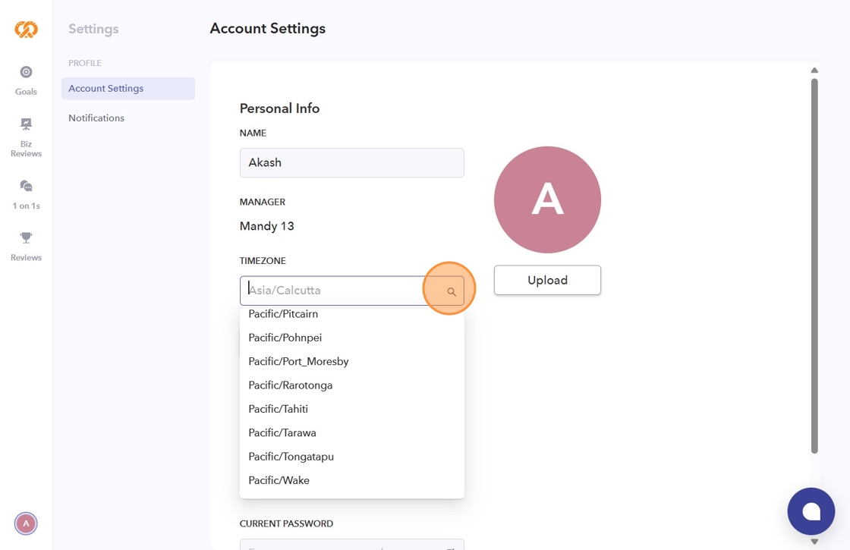Image resolution: width=850 pixels, height=550 pixels.
Task: Click the app logo icon
Action: point(26,30)
